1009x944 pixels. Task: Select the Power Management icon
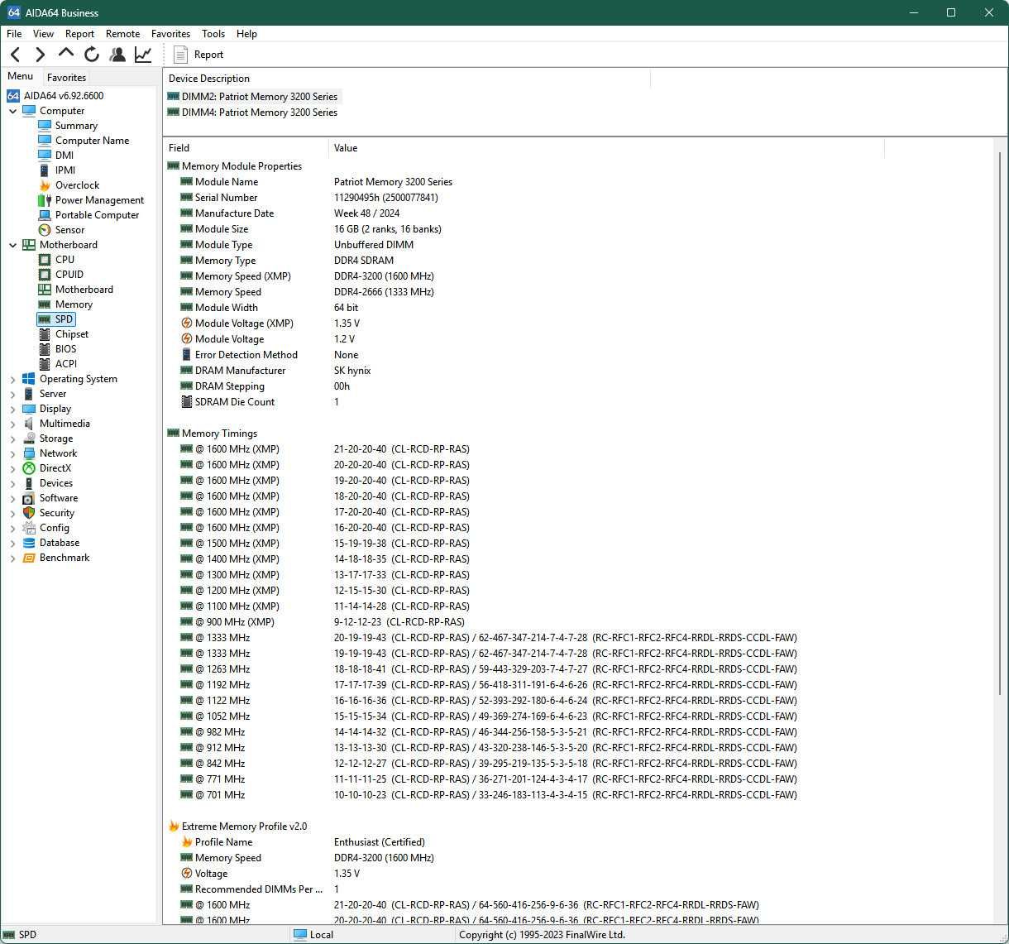click(x=45, y=200)
